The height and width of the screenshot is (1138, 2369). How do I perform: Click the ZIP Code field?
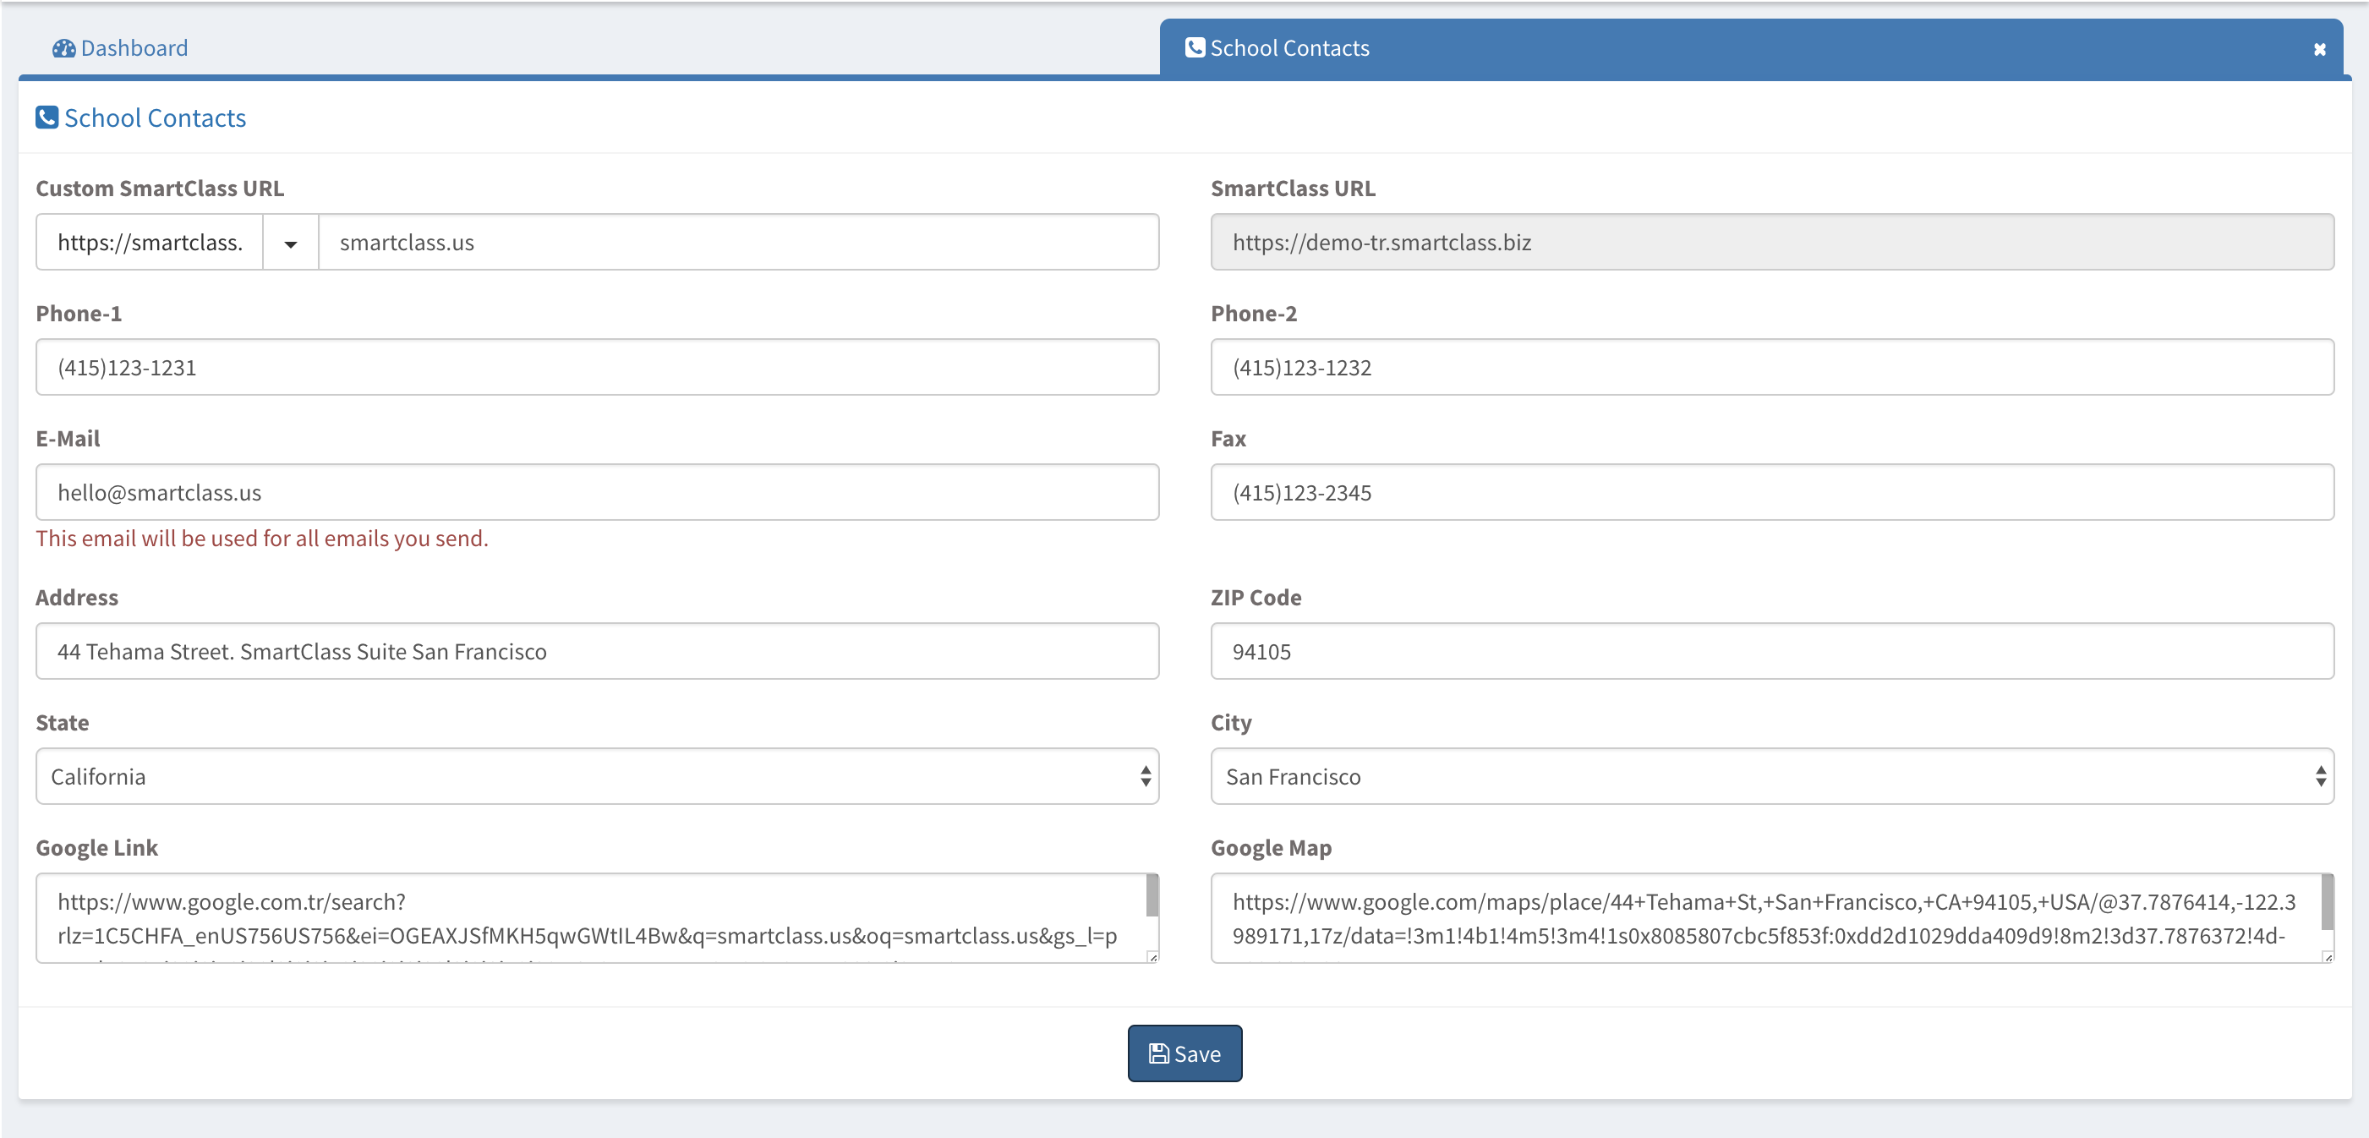pyautogui.click(x=1771, y=651)
